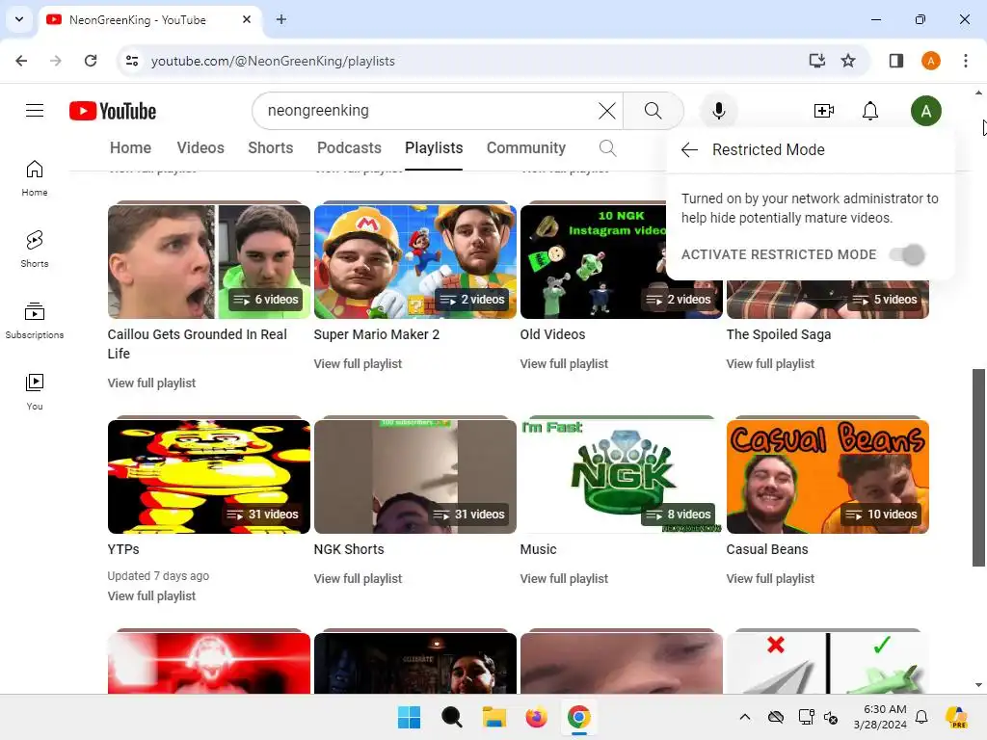The image size is (987, 740).
Task: Click the magnifier search button
Action: click(653, 111)
